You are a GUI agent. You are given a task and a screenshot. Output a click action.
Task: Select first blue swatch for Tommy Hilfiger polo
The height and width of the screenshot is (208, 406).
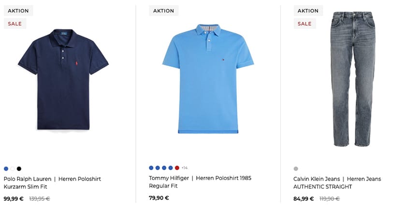coord(151,167)
